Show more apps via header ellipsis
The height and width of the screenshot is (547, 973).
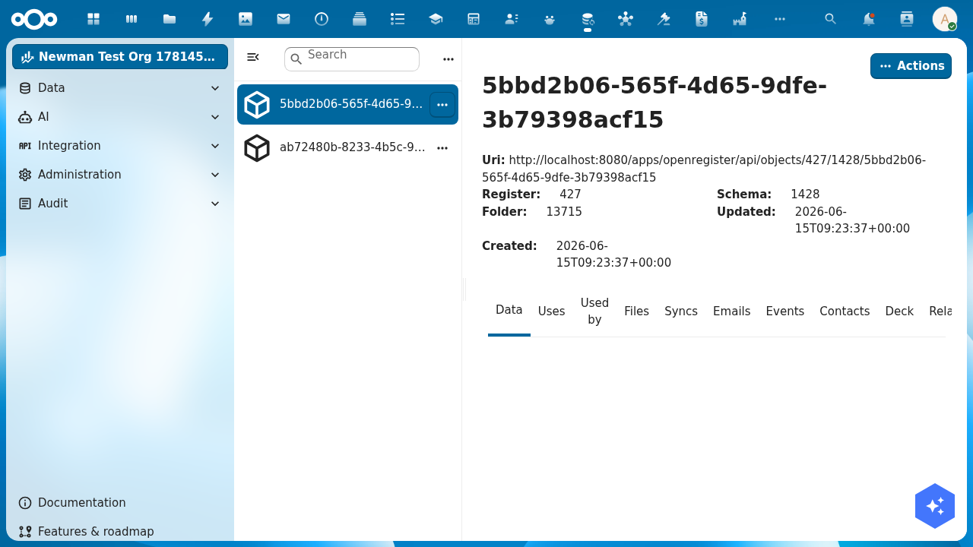click(780, 19)
